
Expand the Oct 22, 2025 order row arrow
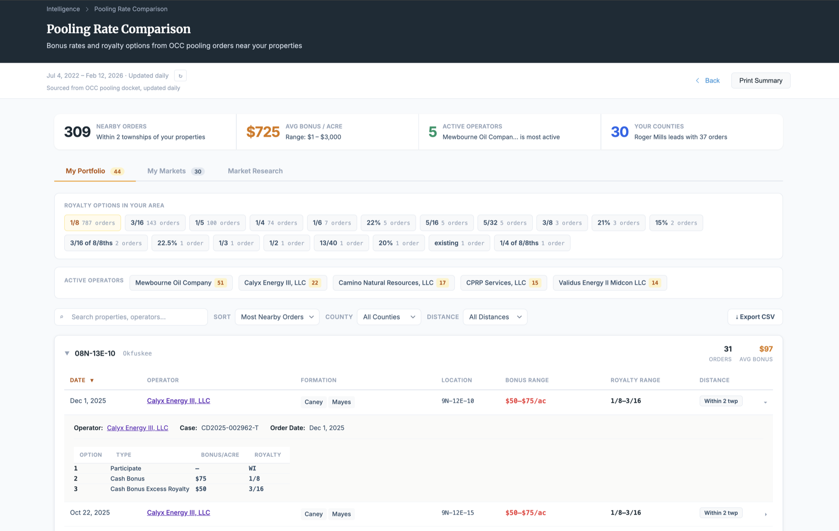click(x=766, y=514)
